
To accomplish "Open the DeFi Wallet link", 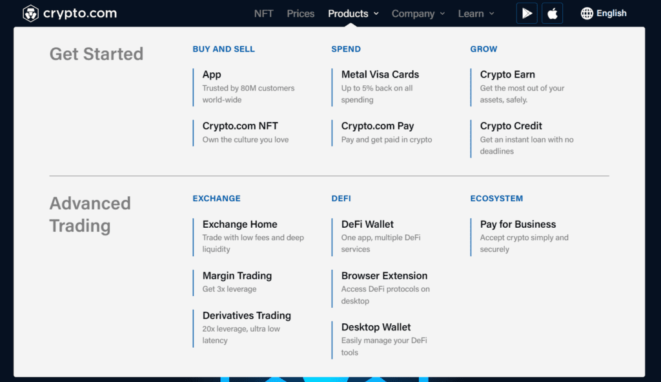I will 367,224.
